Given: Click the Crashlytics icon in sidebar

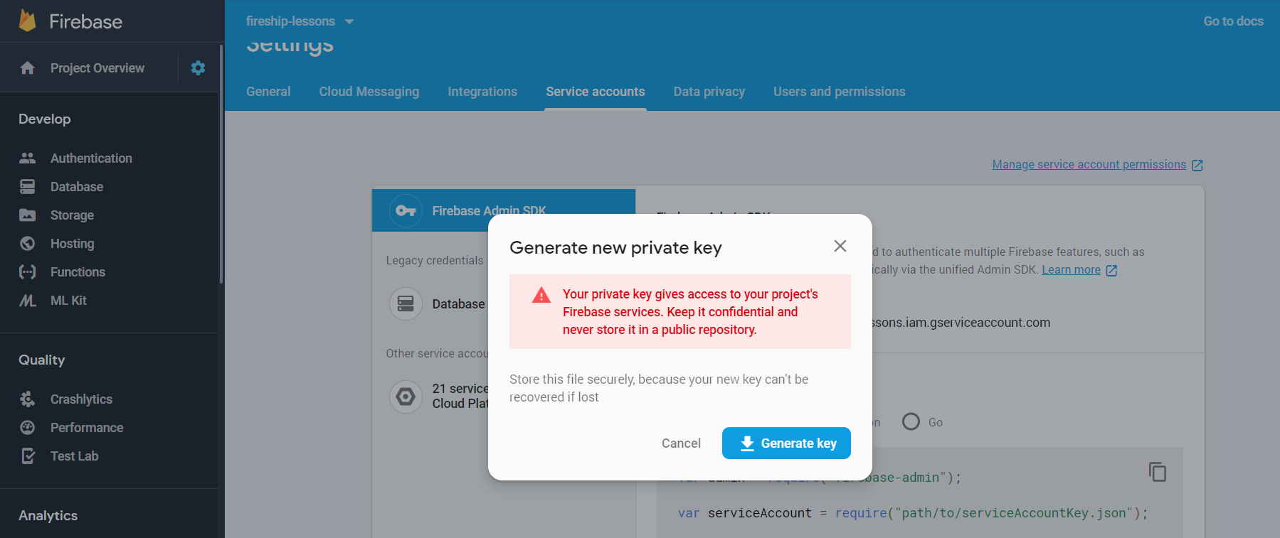Looking at the screenshot, I should 28,399.
